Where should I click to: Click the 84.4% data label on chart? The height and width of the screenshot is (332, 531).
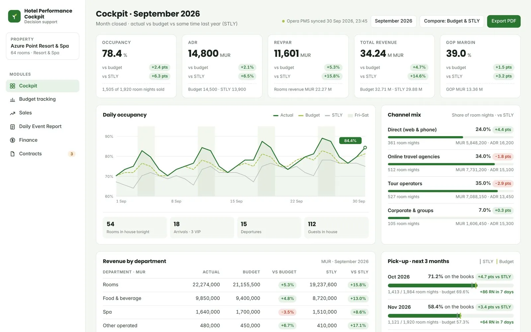tap(350, 141)
